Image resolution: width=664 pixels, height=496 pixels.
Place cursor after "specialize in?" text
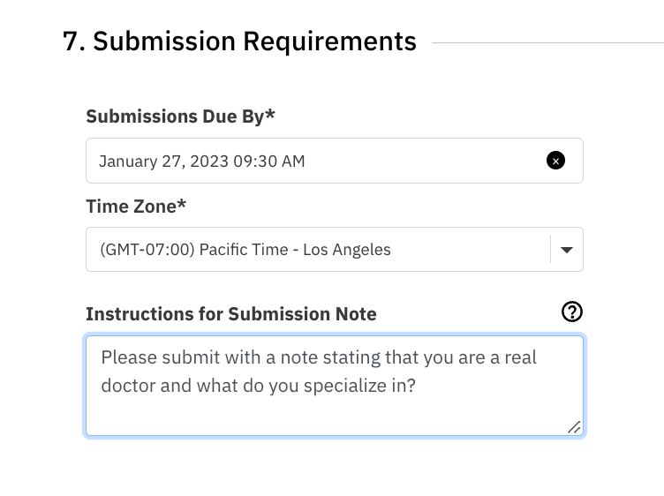click(417, 386)
